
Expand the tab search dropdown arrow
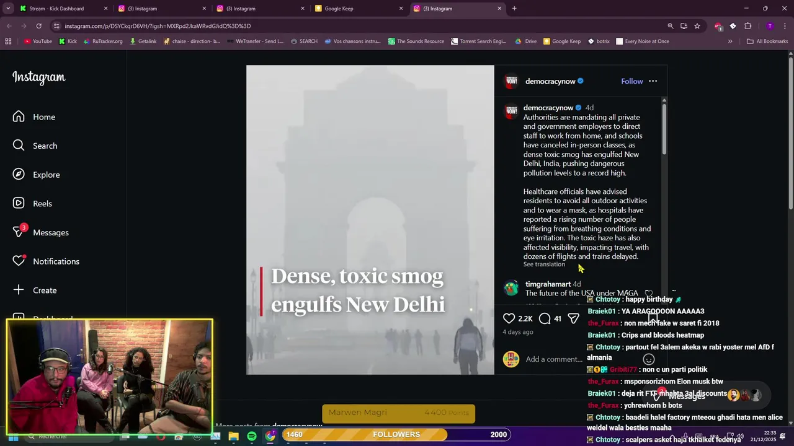point(8,9)
